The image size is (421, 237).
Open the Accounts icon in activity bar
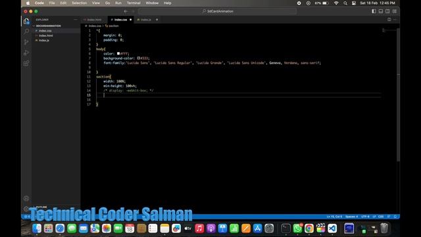pyautogui.click(x=26, y=198)
